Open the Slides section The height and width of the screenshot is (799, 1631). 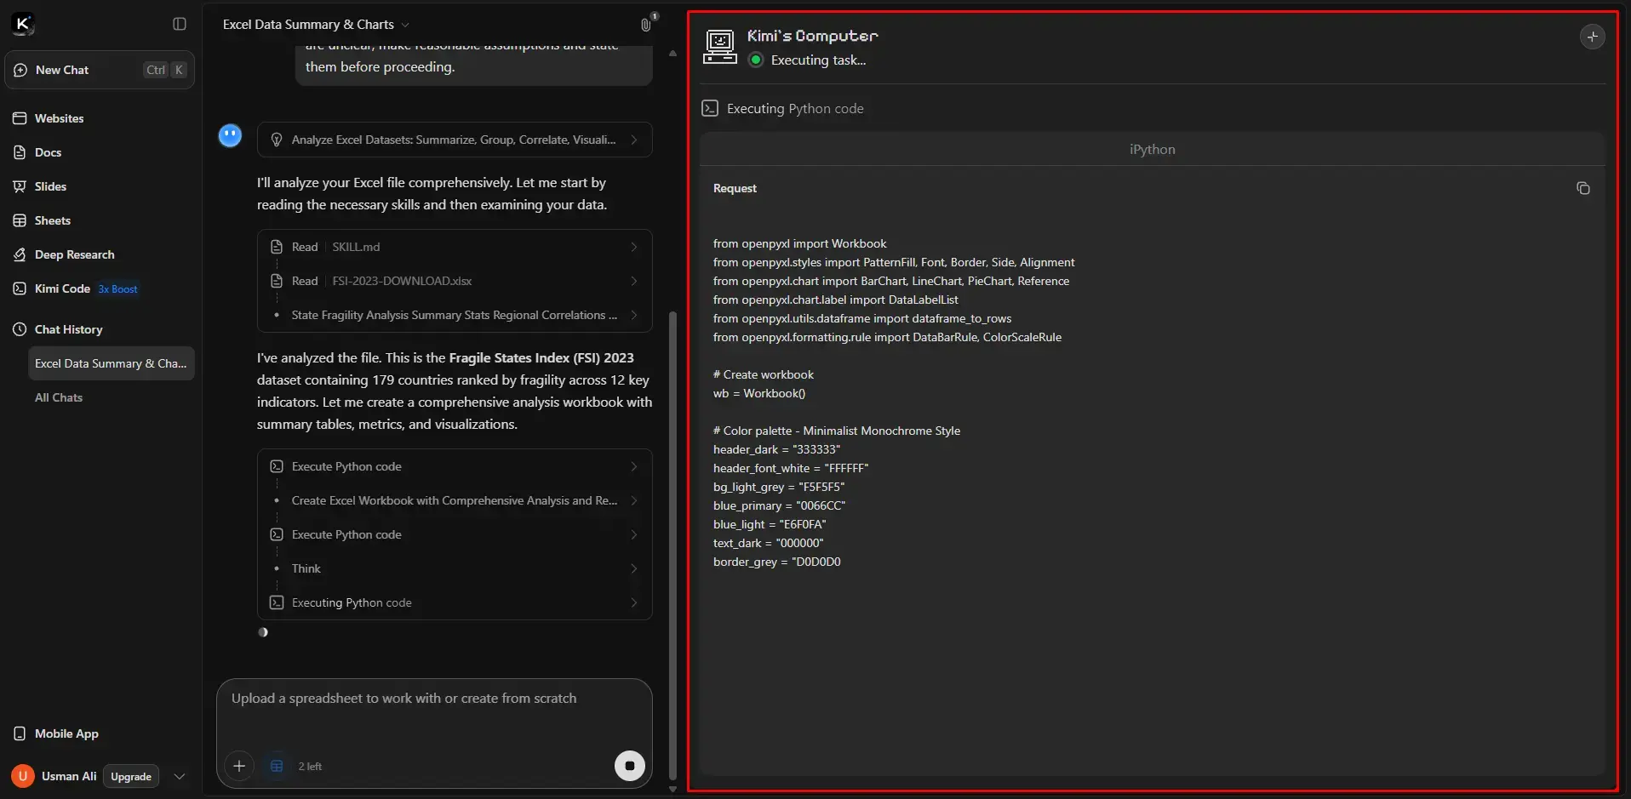point(50,186)
